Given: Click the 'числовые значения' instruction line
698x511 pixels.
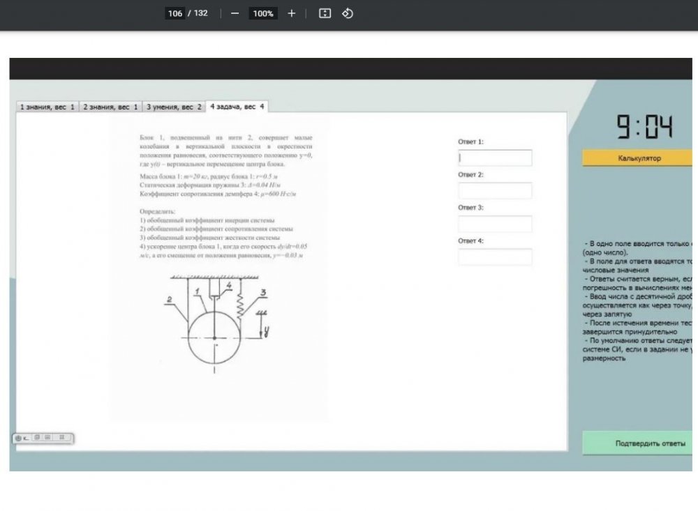Looking at the screenshot, I should (616, 270).
